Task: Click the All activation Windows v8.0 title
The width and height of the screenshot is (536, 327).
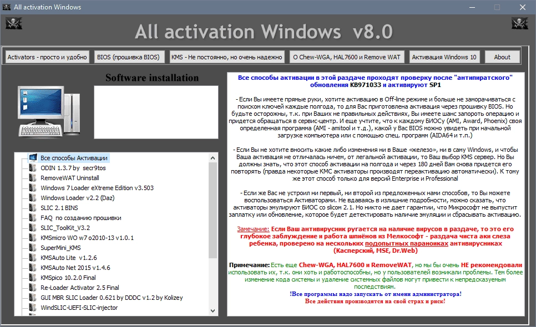Action: pyautogui.click(x=264, y=32)
